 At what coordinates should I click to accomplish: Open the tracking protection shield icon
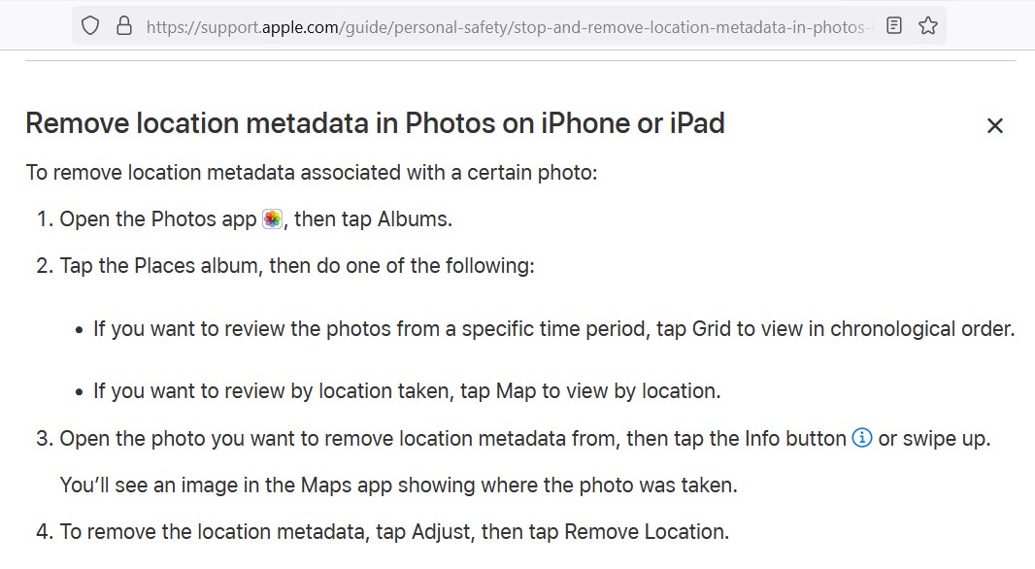pos(90,26)
